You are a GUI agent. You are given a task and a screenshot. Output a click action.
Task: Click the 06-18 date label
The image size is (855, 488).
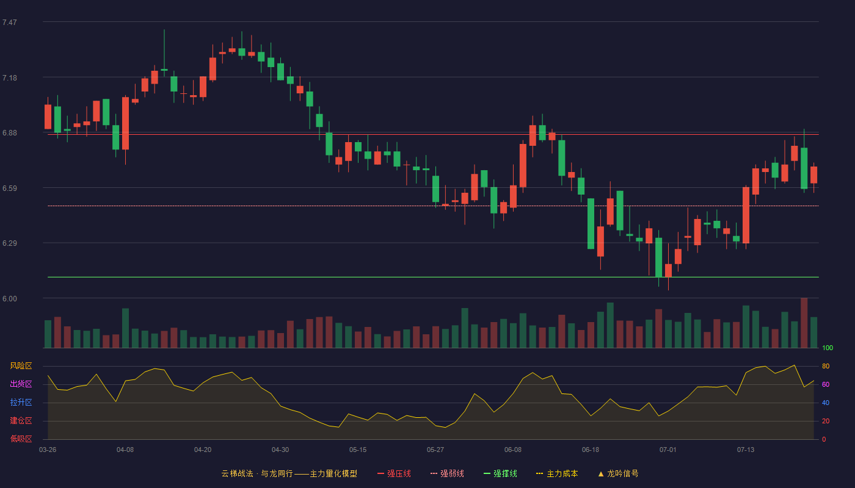tap(591, 450)
